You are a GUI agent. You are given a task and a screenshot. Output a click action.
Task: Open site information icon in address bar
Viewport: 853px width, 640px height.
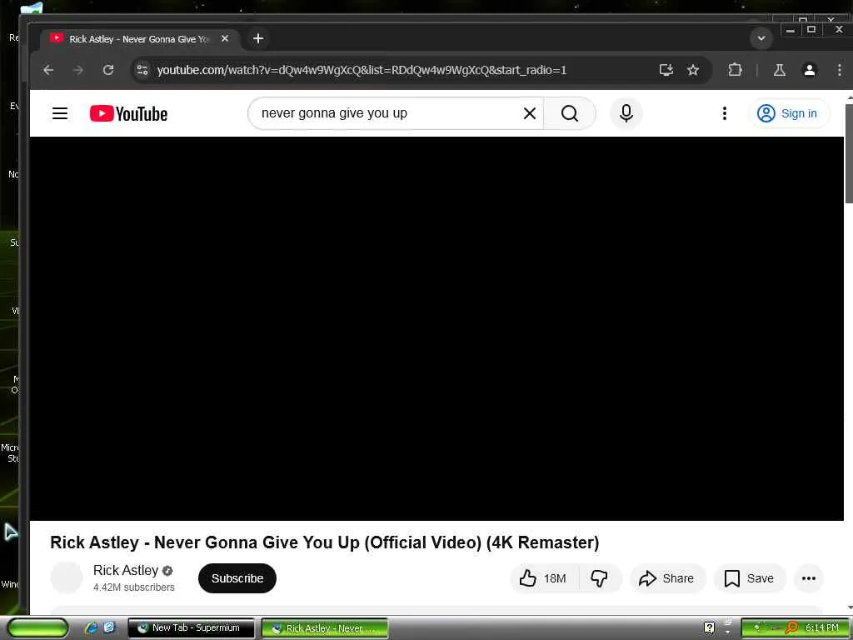pos(142,70)
